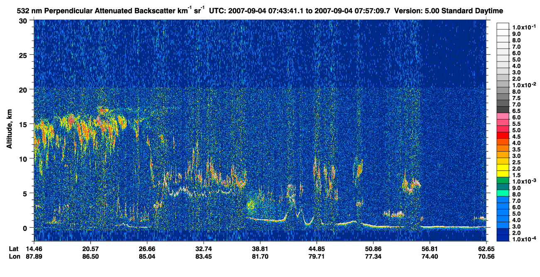Click latitude value 14.46
The width and height of the screenshot is (540, 277).
tap(34, 249)
